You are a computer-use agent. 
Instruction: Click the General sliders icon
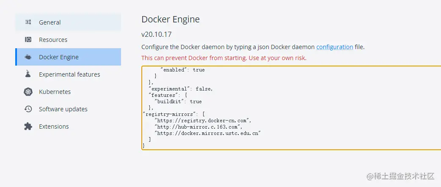click(28, 22)
